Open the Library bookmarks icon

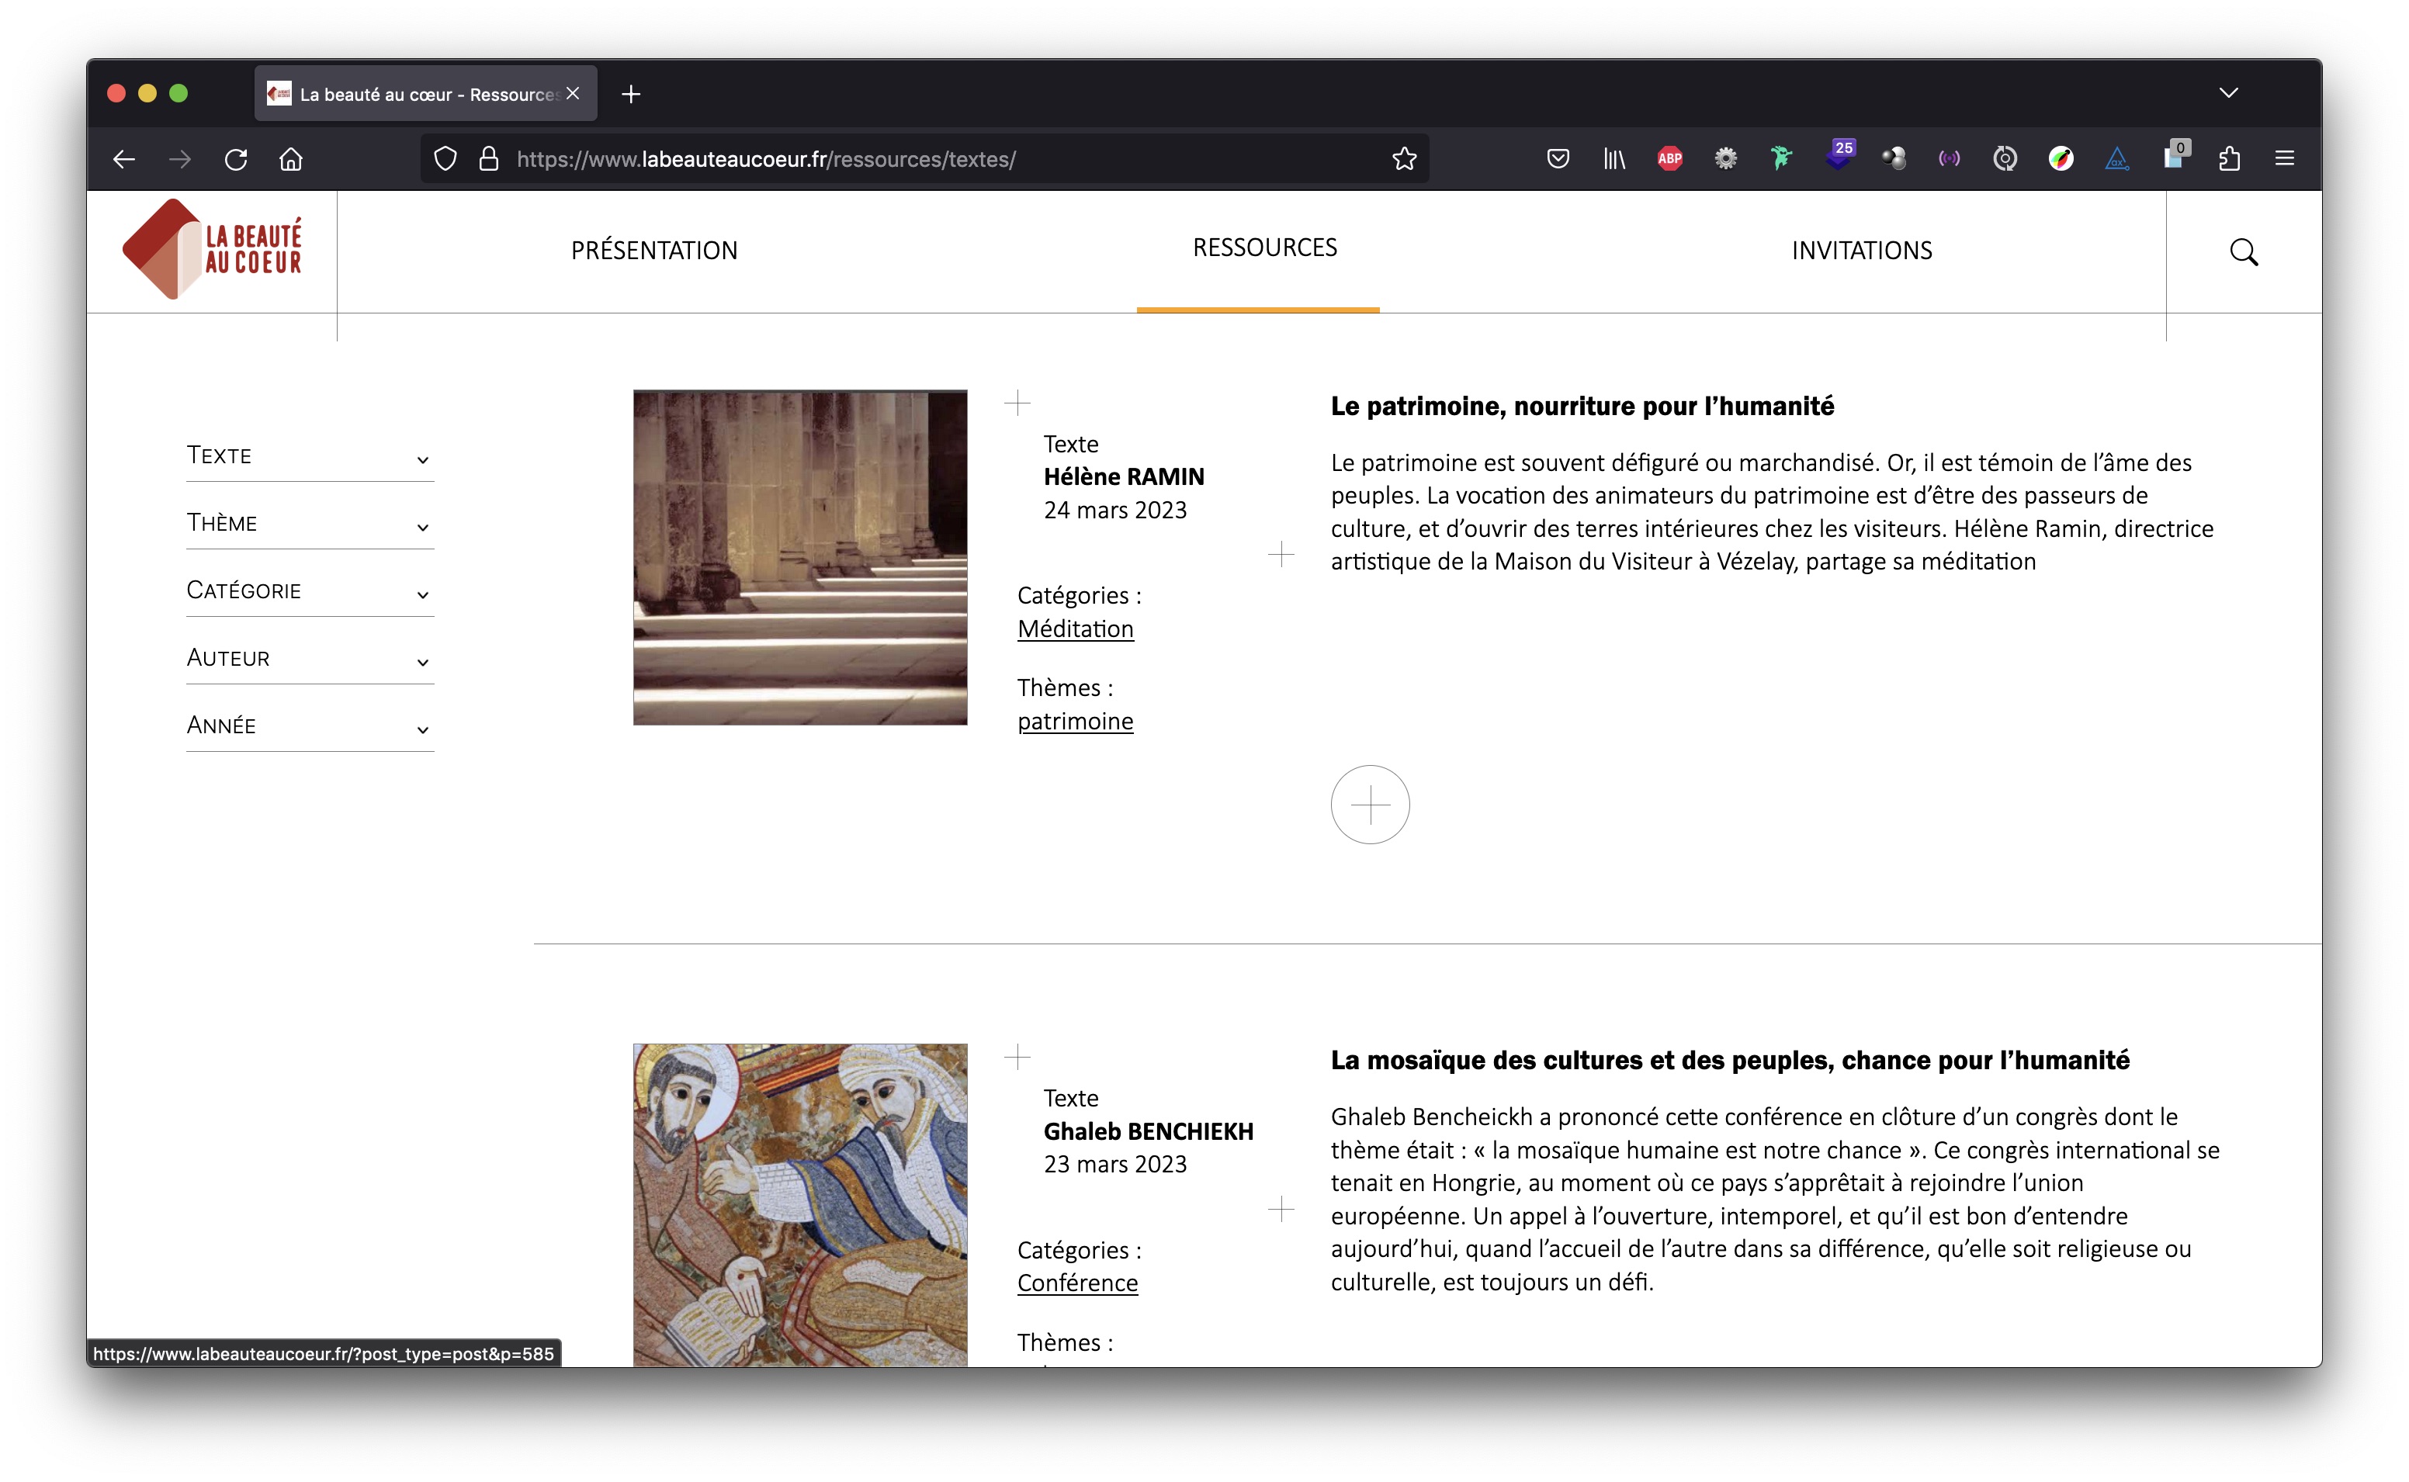point(1614,159)
